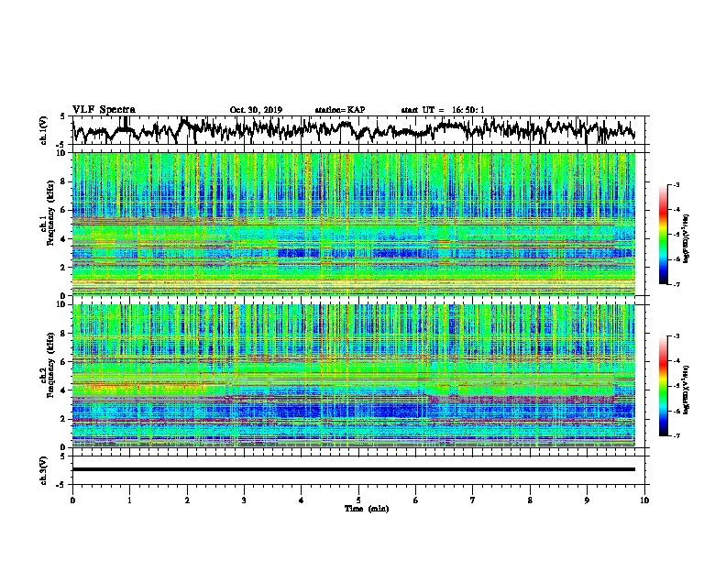Click the "ch.3(V)" axis label
The width and height of the screenshot is (726, 561).
43,471
